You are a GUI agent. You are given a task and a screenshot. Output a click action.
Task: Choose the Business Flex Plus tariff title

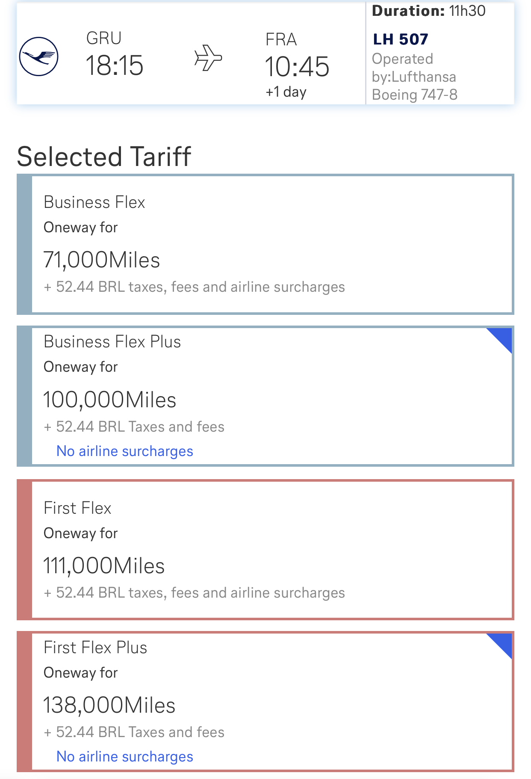[112, 342]
